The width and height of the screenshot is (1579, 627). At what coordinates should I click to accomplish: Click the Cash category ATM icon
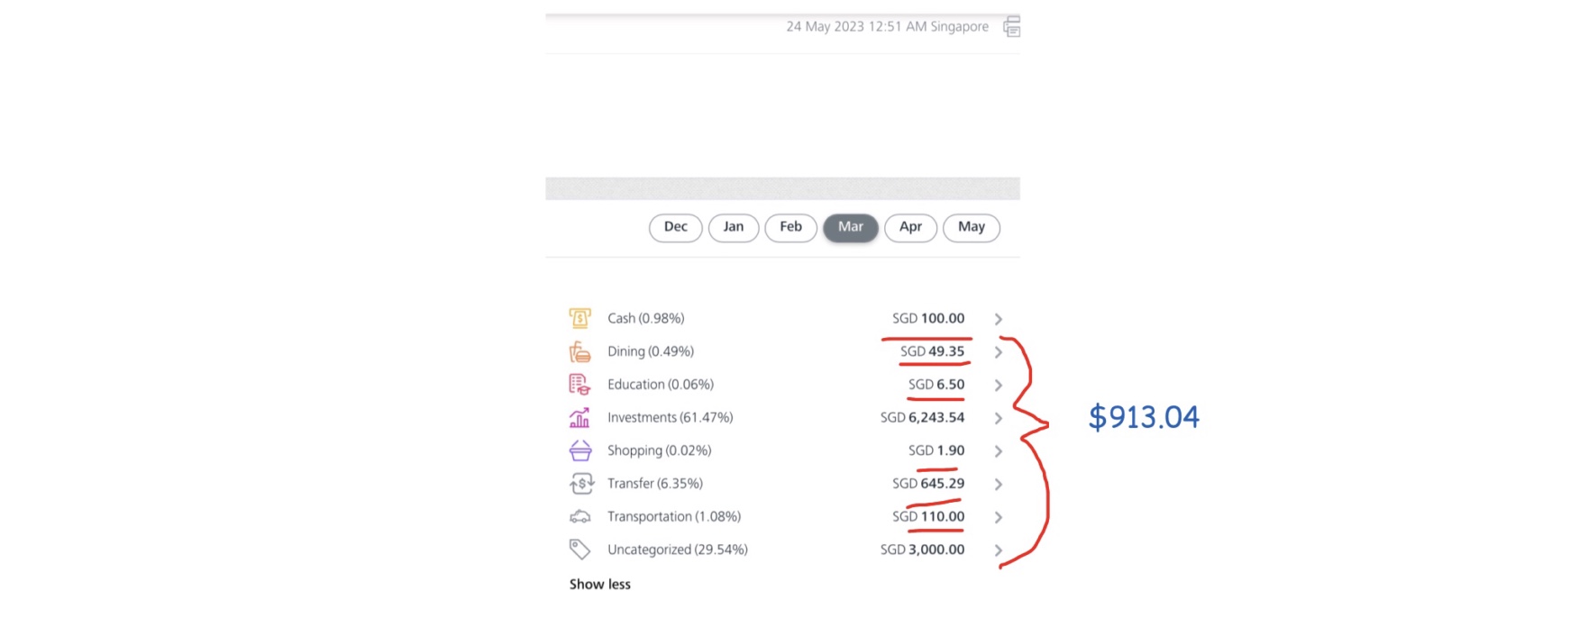(580, 318)
